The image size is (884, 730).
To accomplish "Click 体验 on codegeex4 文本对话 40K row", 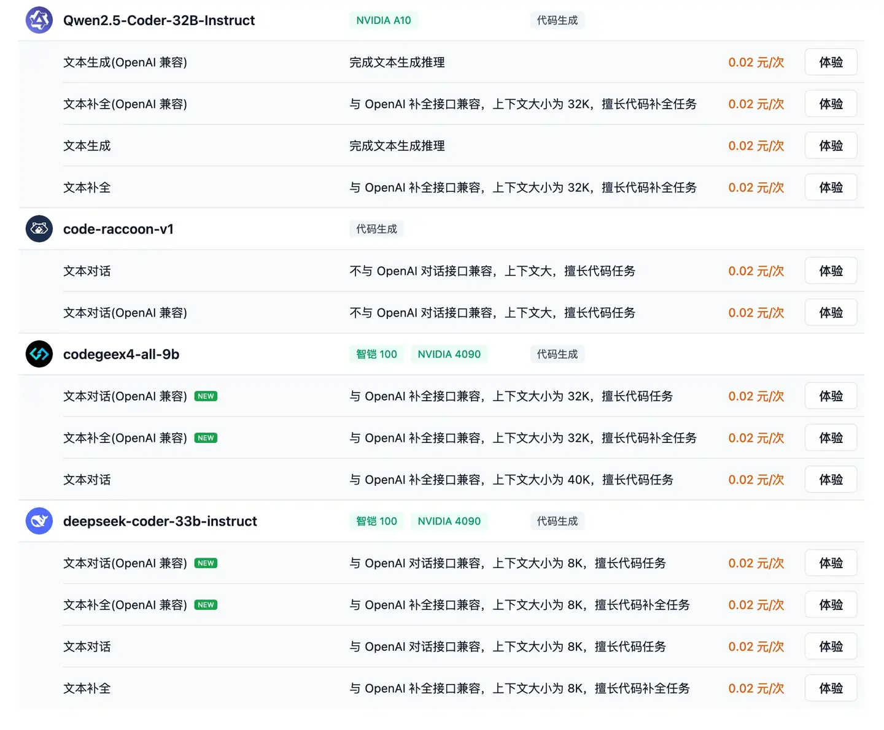I will (x=831, y=479).
